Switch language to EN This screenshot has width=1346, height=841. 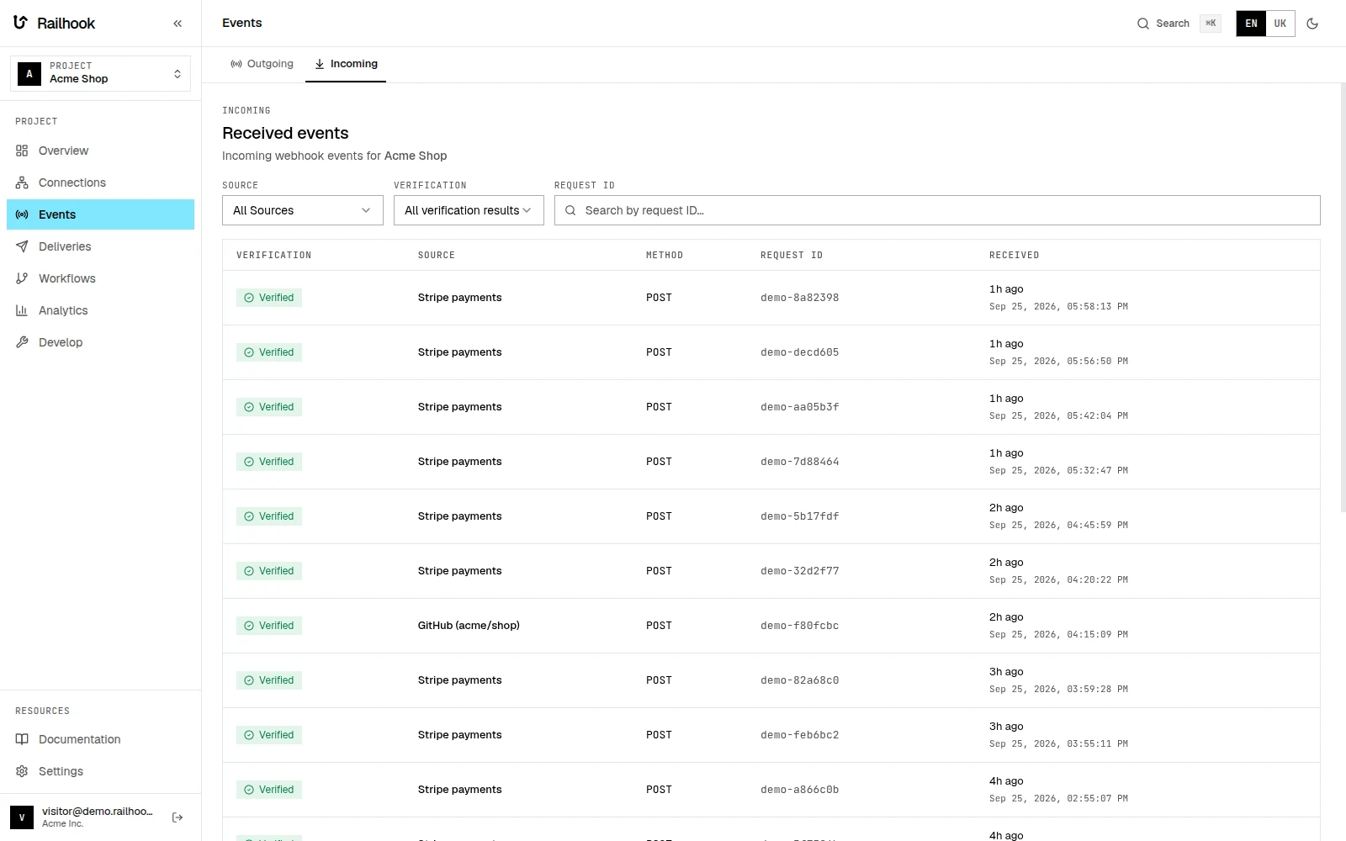point(1251,24)
